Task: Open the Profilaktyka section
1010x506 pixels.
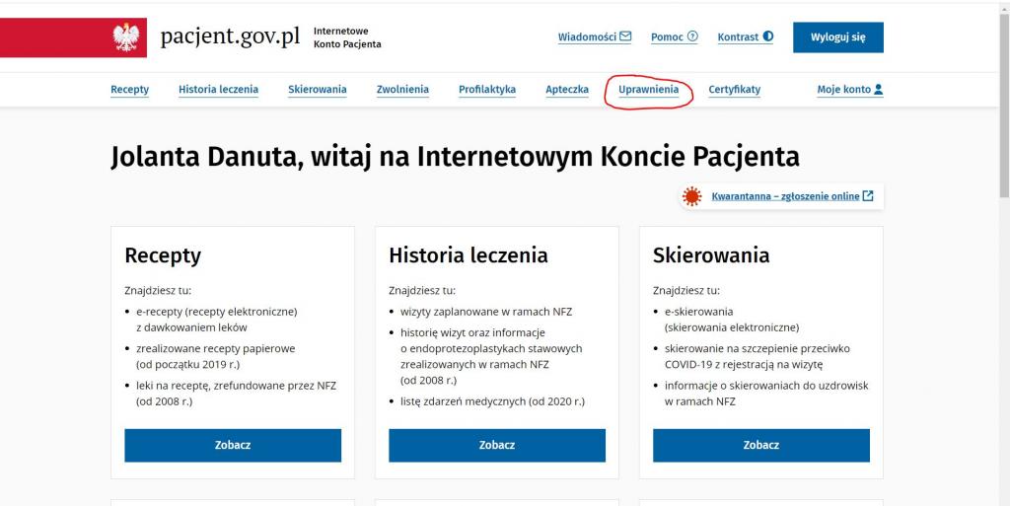Action: coord(487,90)
